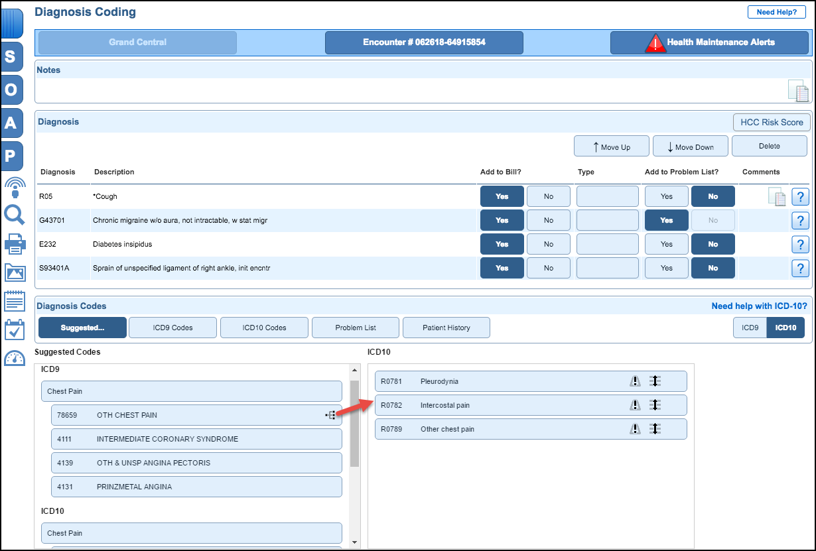Open the Need help with ICD-10 link
The height and width of the screenshot is (551, 816).
tap(759, 306)
